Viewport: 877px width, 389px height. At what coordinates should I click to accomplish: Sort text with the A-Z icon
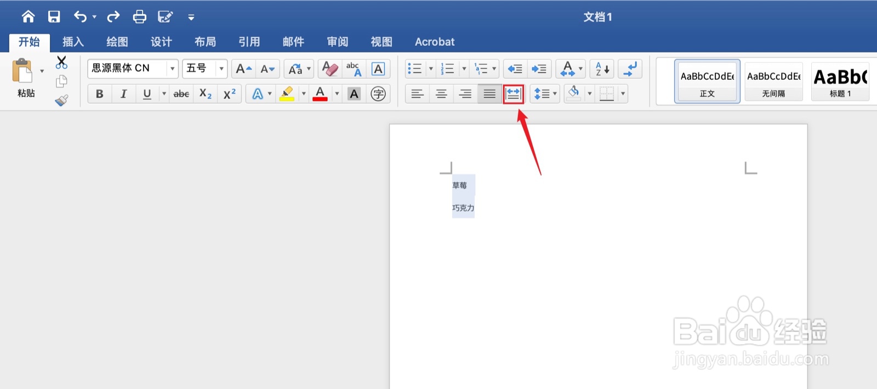[x=602, y=69]
